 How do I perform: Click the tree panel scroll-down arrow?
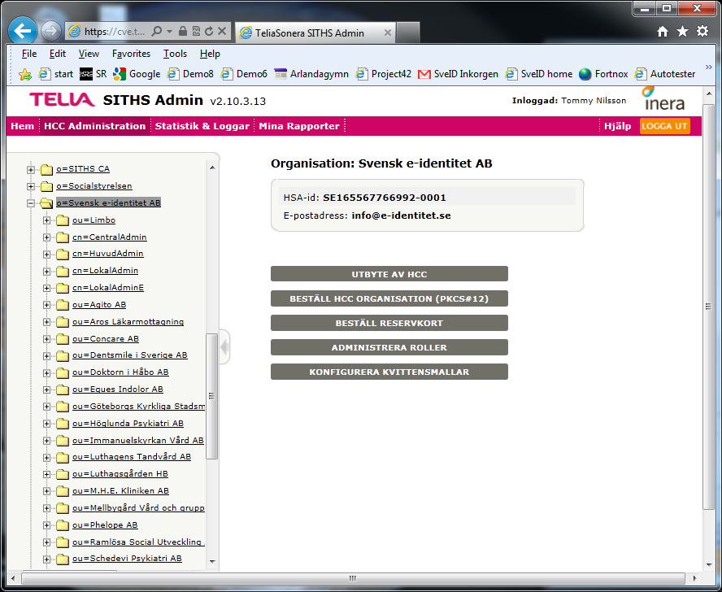coord(212,562)
